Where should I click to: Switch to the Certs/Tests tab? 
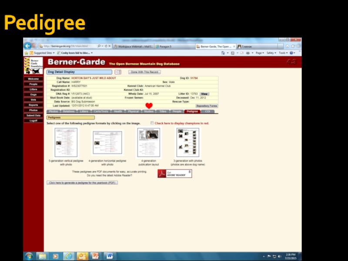101,111
